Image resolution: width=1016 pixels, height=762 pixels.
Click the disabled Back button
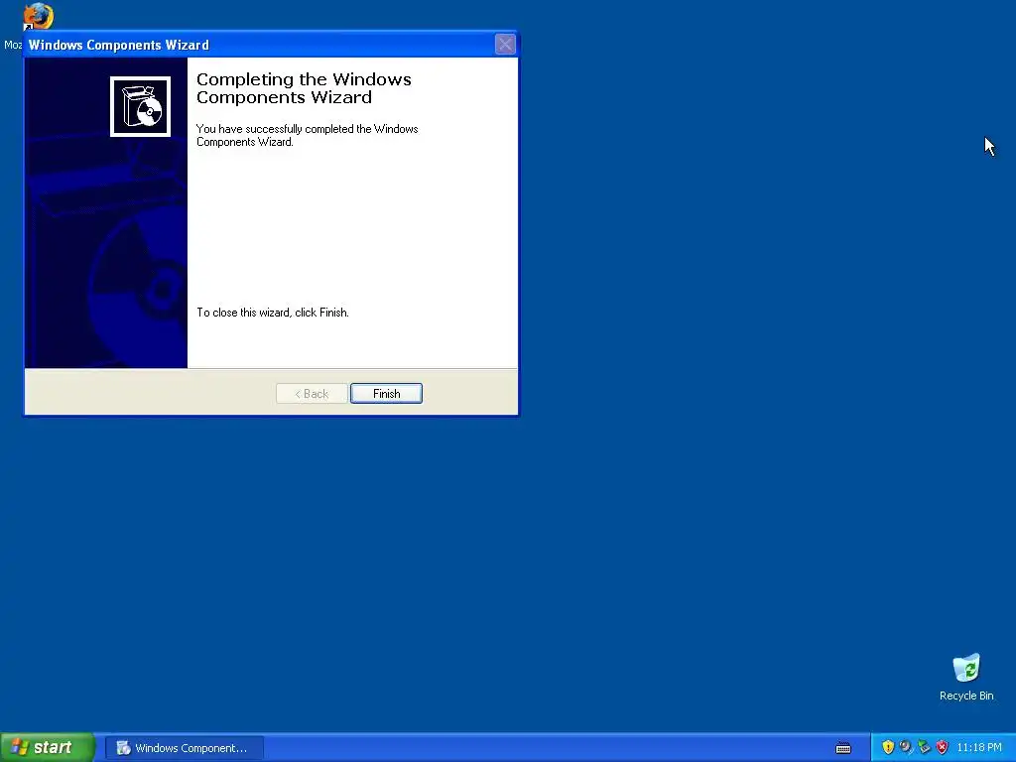tap(312, 393)
